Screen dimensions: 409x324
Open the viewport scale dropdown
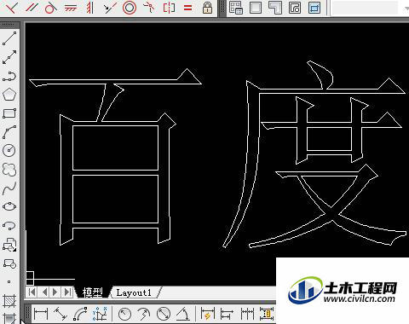point(406,9)
